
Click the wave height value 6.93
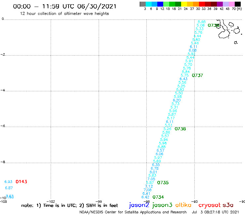pyautogui.click(x=8, y=182)
